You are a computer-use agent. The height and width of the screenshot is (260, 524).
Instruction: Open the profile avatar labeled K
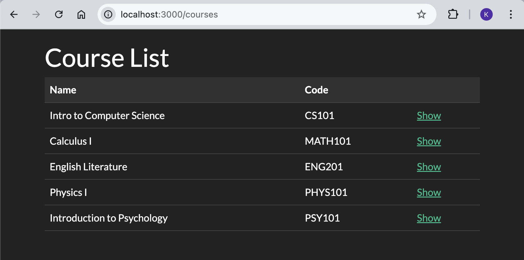(x=486, y=14)
